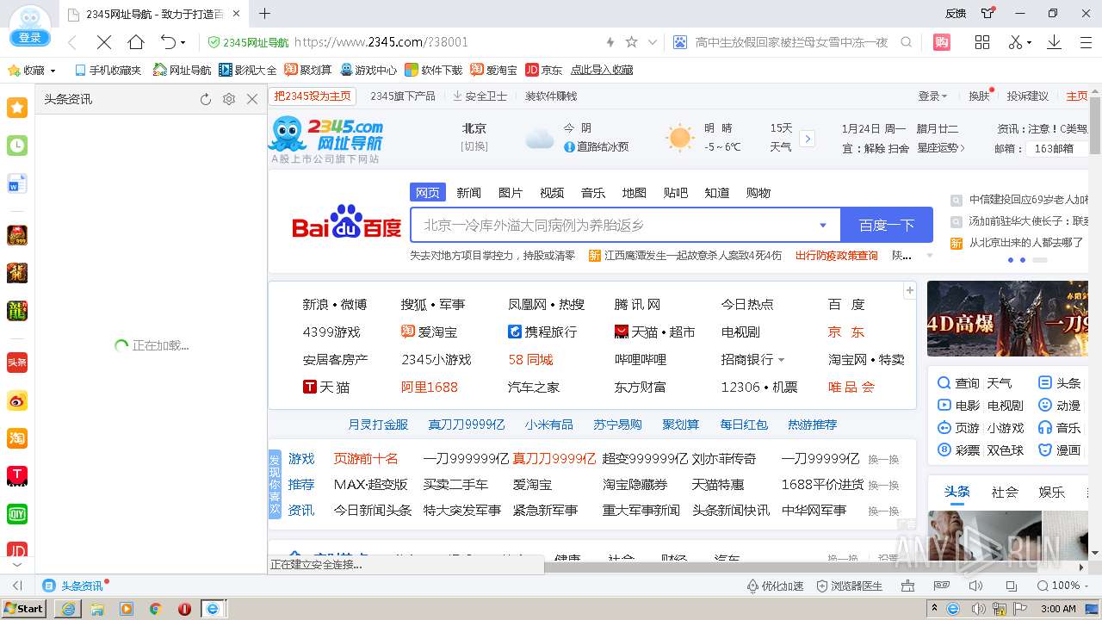Switch to 娱乐 news tab
The image size is (1102, 620).
tap(1052, 493)
